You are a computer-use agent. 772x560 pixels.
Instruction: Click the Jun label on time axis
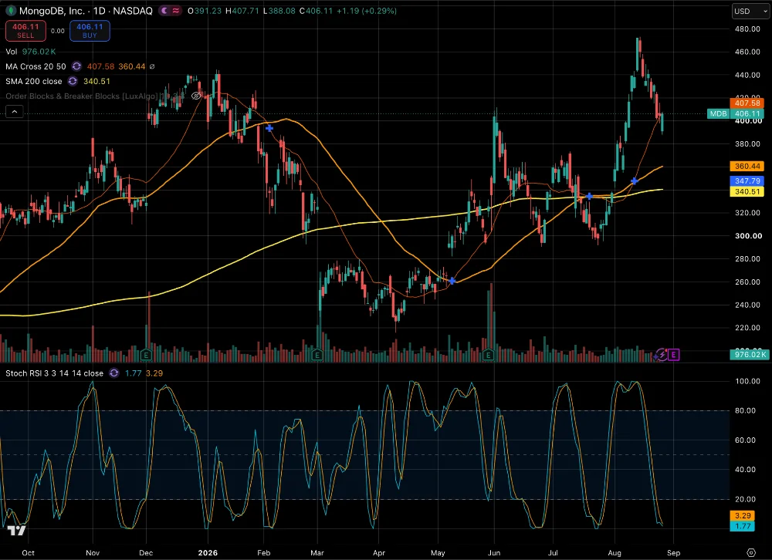point(494,552)
